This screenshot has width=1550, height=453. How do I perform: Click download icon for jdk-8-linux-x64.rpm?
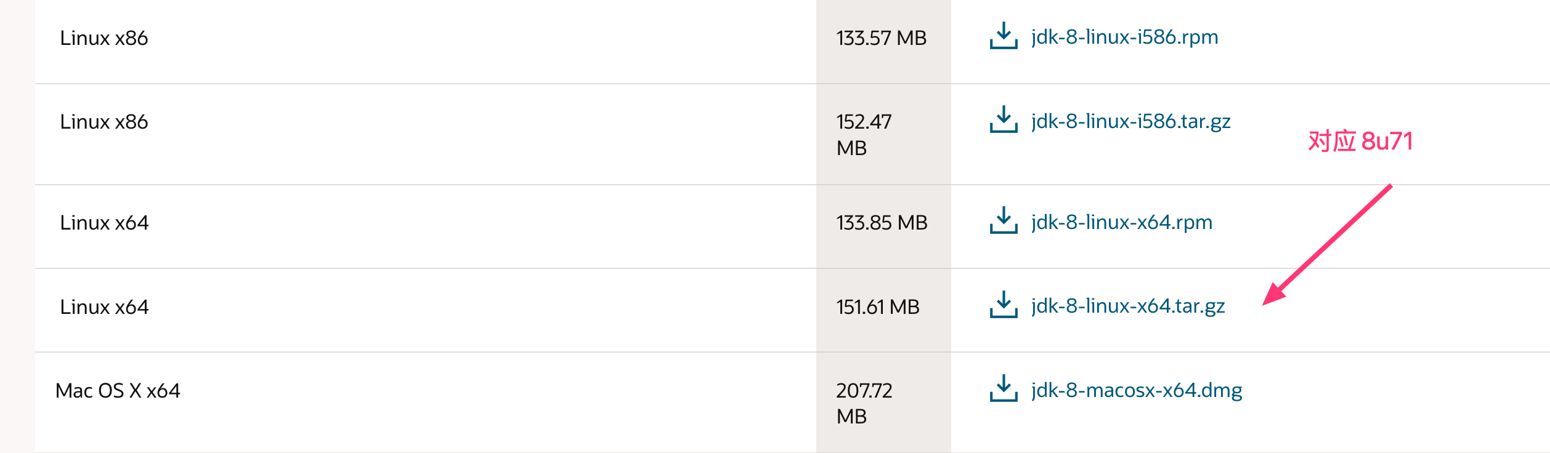click(1004, 220)
